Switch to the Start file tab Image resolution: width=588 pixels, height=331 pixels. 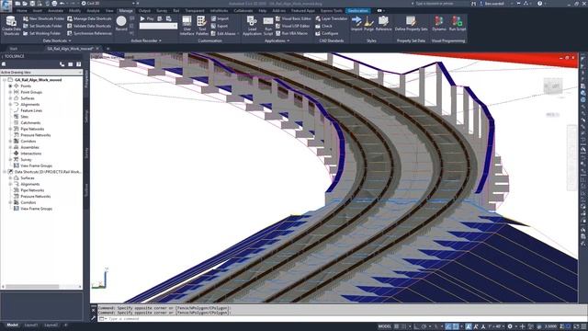pos(14,49)
